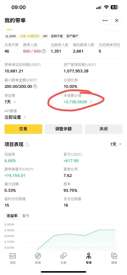Open the 探索 compass tab
127x275 pixels.
[x=38, y=258]
